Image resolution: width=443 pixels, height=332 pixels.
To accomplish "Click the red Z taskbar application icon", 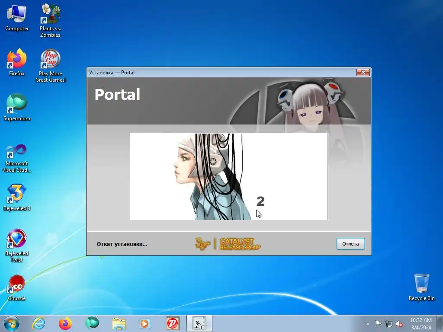I will click(x=172, y=323).
